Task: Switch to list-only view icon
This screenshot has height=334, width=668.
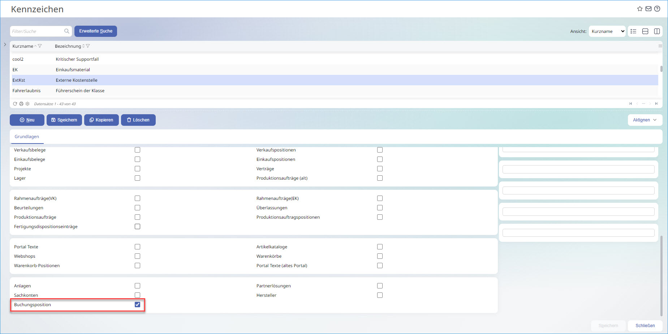Action: tap(633, 31)
